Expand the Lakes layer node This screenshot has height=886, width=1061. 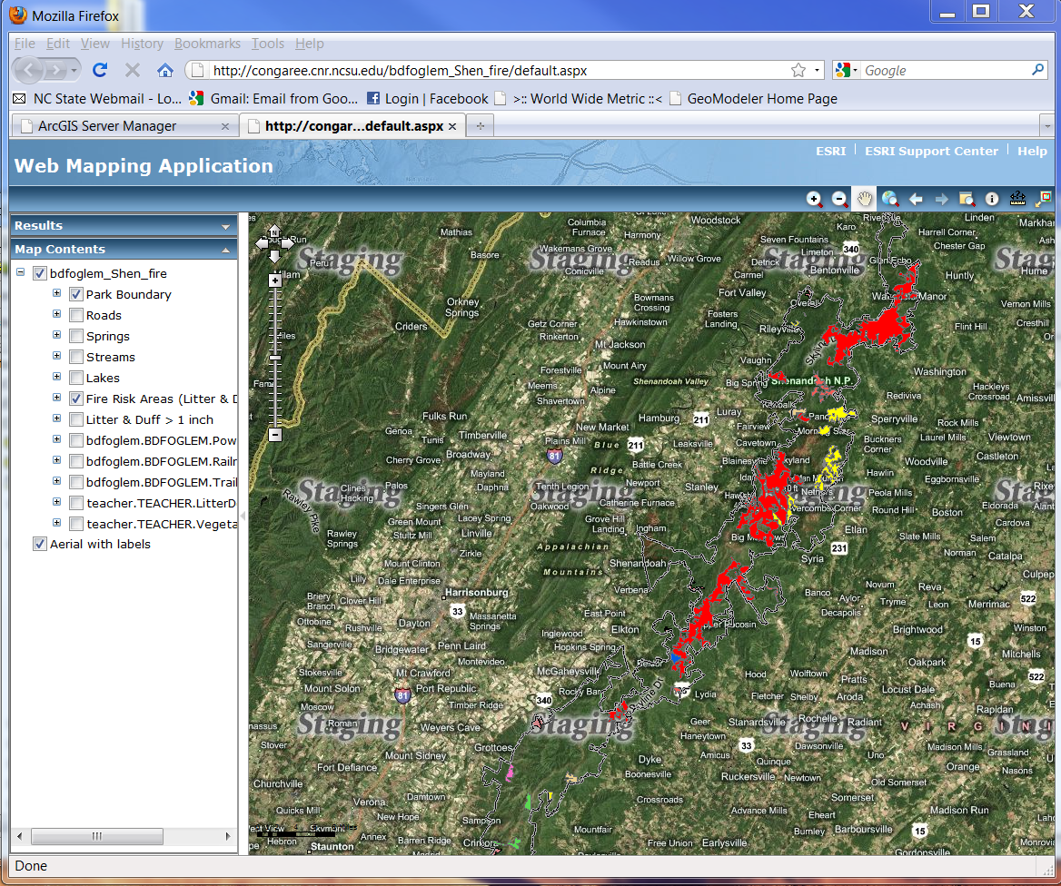56,378
